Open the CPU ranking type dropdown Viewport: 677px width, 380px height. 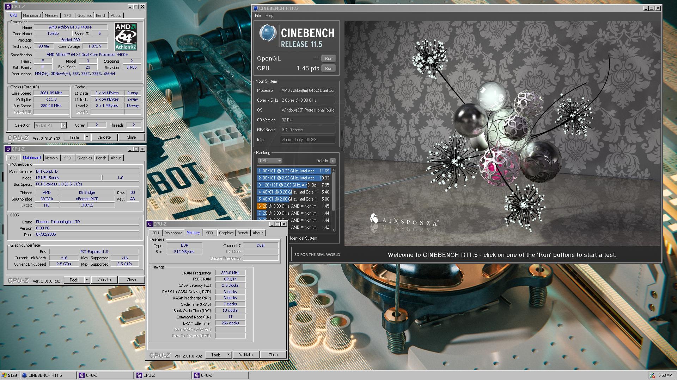click(270, 161)
